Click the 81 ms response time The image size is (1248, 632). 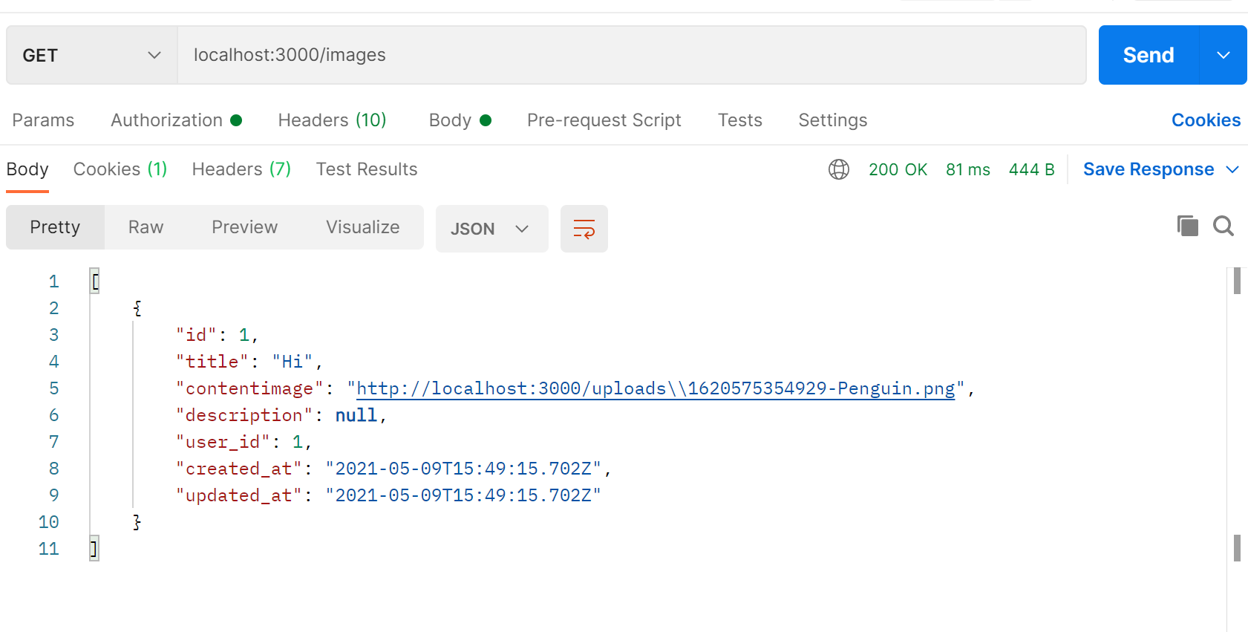click(x=967, y=169)
